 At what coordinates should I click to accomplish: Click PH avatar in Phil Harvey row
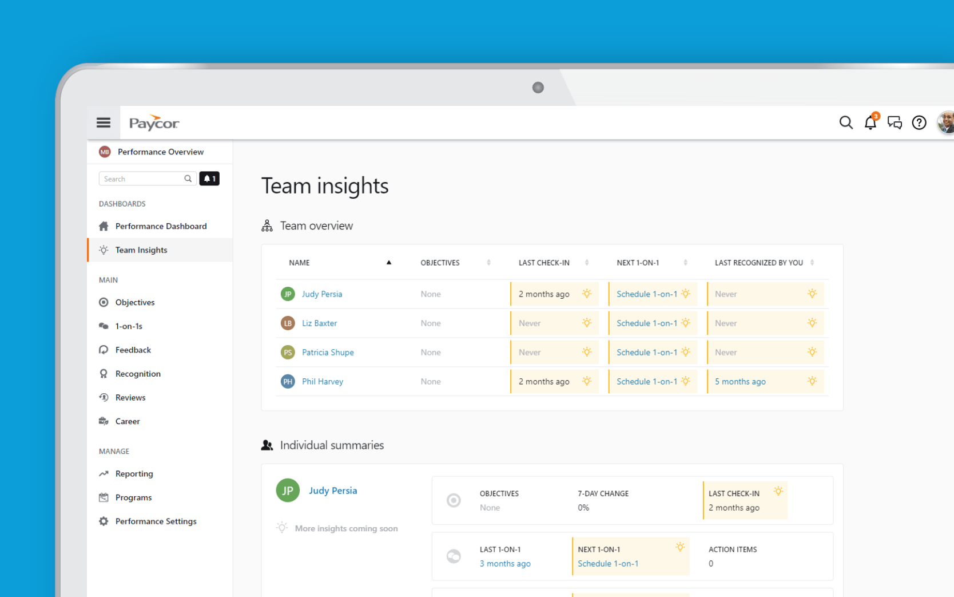pos(288,382)
